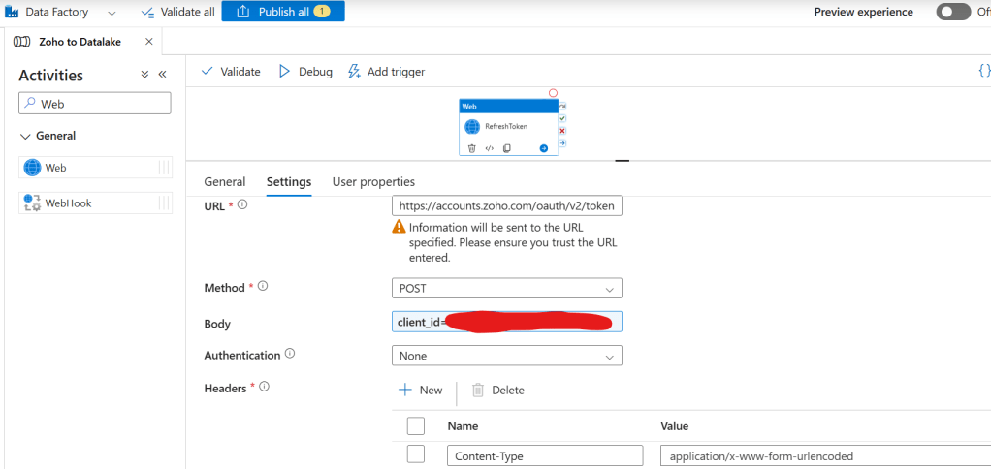
Task: View RefreshToken activity source code icon
Action: [x=490, y=148]
